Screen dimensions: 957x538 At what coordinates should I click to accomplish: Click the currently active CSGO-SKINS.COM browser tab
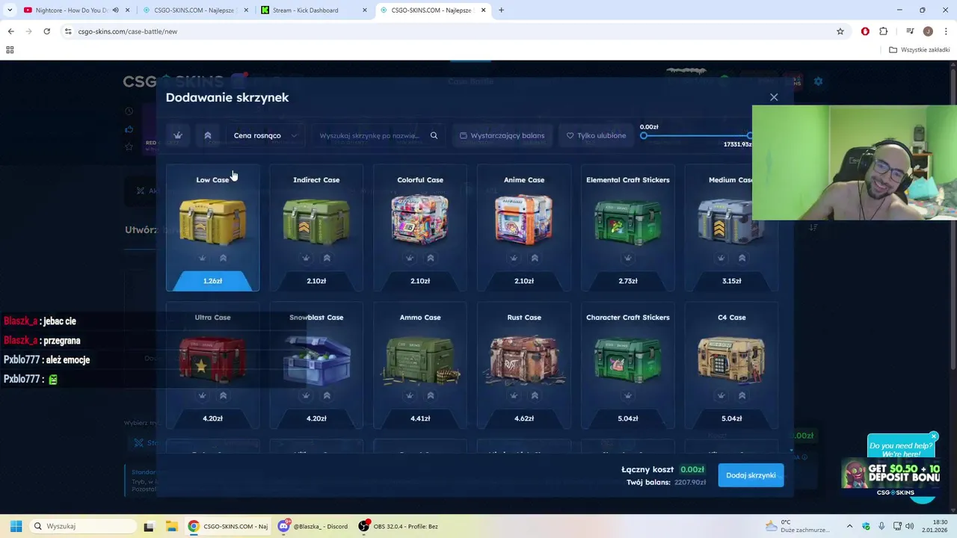pyautogui.click(x=431, y=10)
